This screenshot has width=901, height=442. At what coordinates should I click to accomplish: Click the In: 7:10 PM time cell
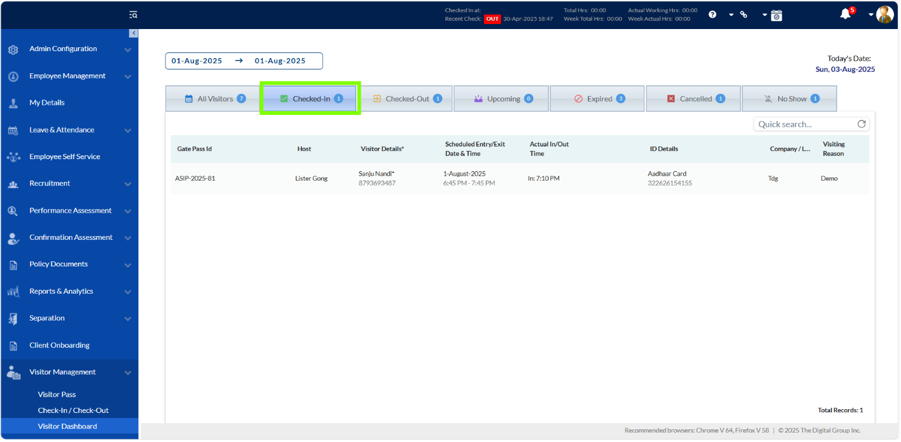coord(543,179)
